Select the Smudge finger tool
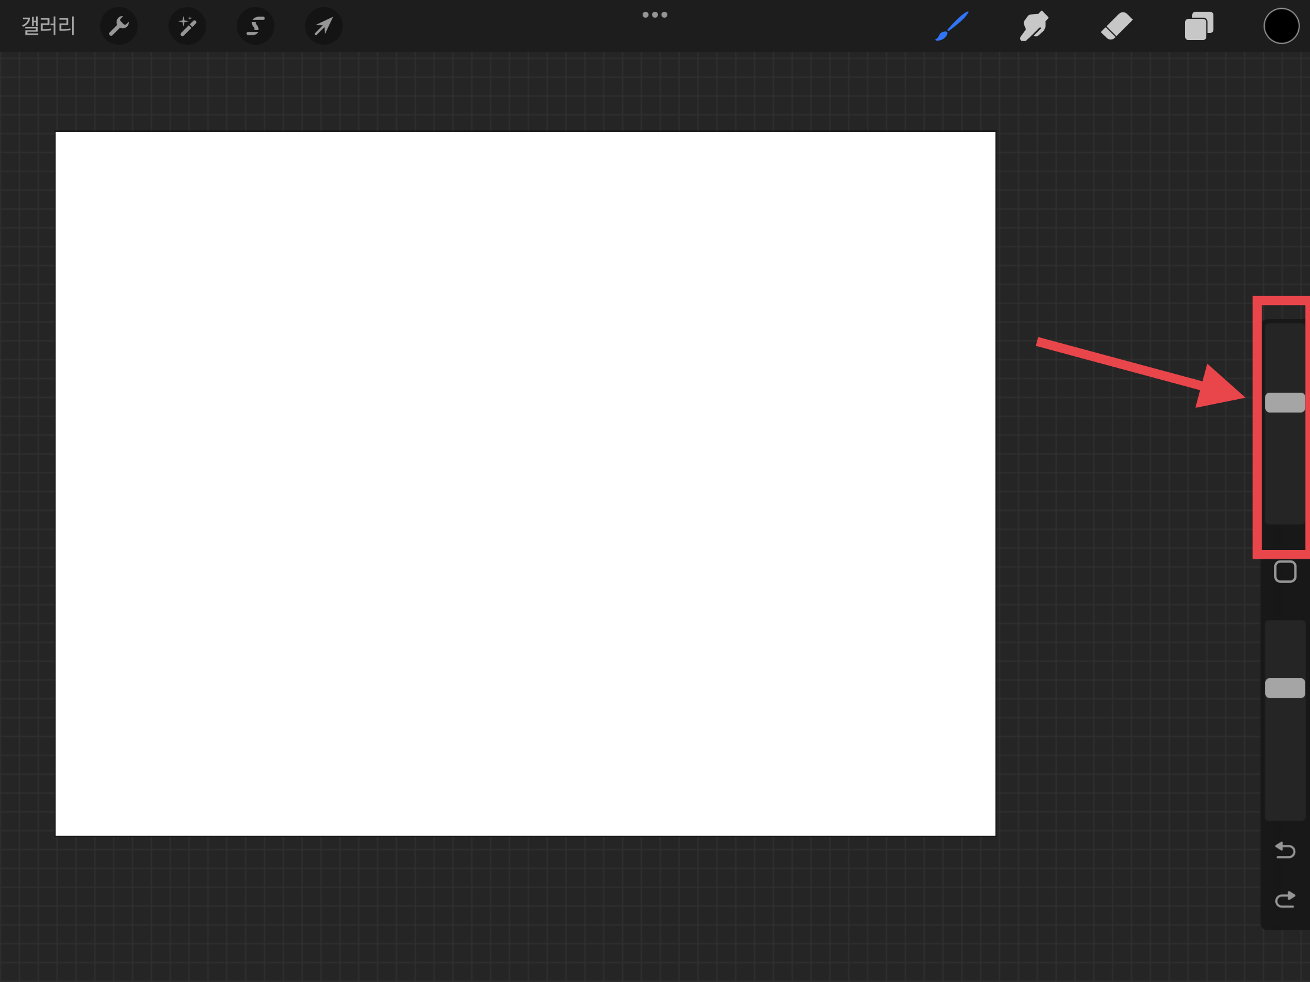This screenshot has width=1310, height=982. (1034, 26)
